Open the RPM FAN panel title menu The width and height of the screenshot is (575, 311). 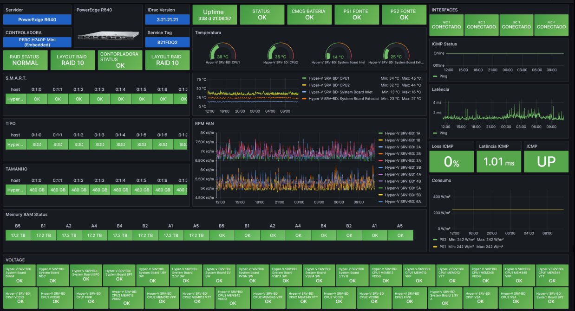pyautogui.click(x=204, y=123)
